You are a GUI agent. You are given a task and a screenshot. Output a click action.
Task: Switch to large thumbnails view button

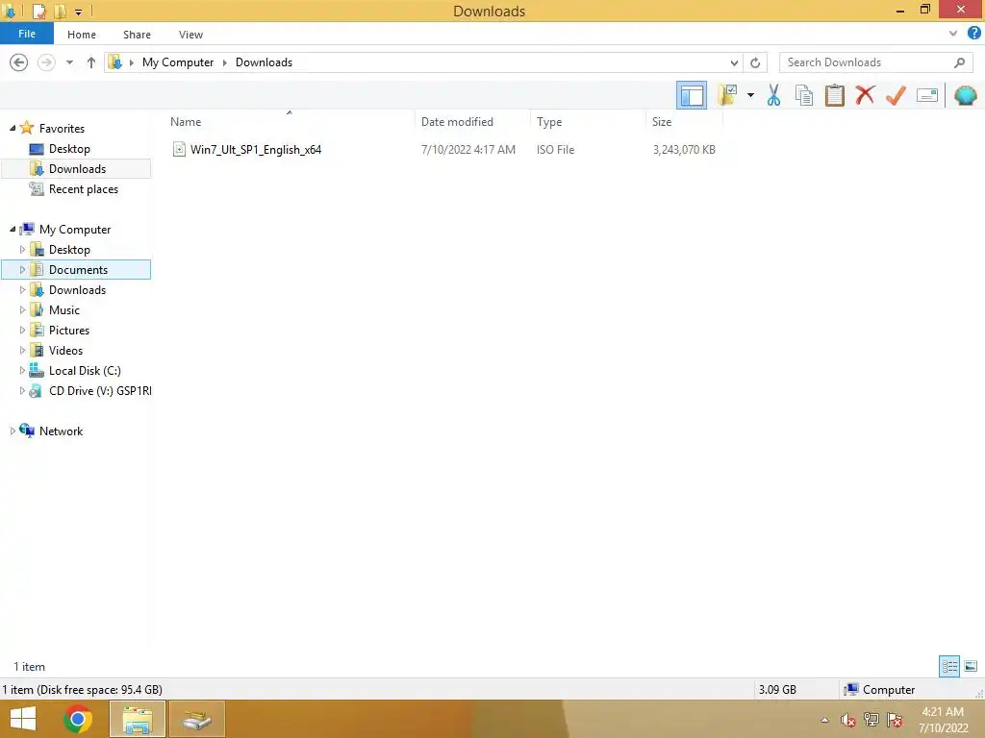pyautogui.click(x=971, y=666)
